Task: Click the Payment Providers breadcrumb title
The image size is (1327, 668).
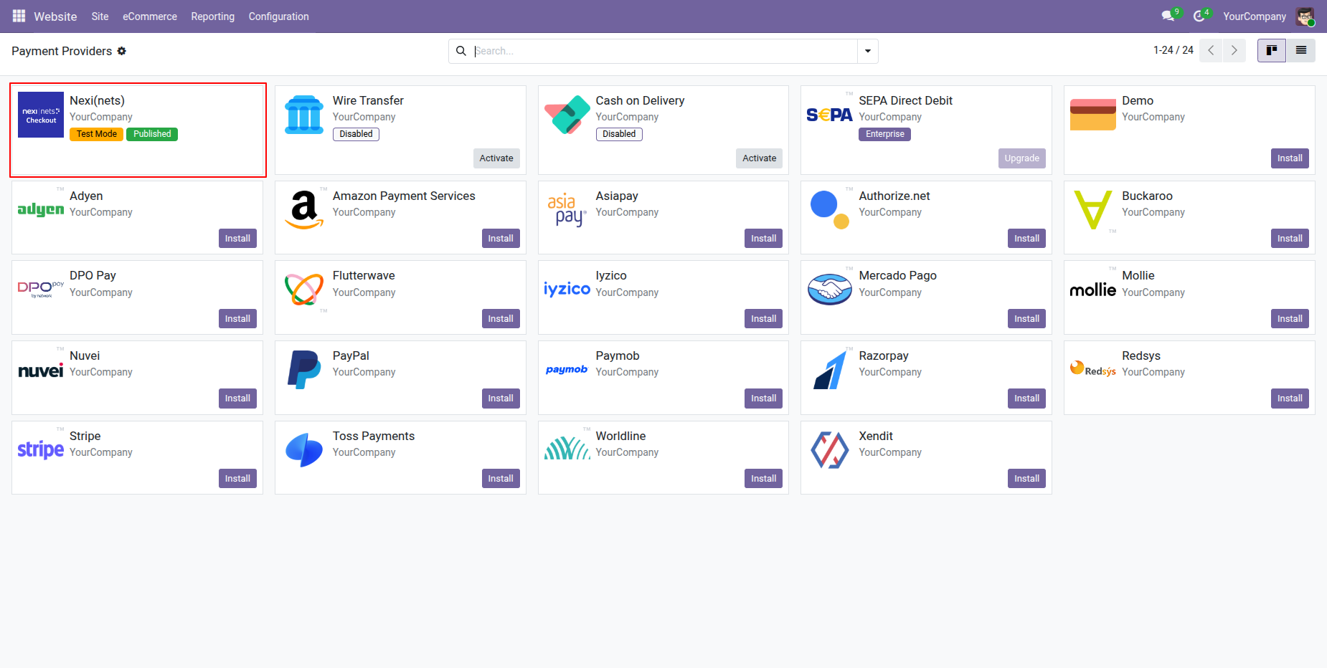Action: click(x=62, y=51)
